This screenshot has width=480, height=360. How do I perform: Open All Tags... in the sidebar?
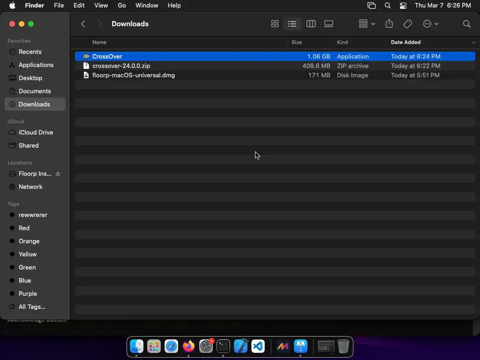[35, 307]
